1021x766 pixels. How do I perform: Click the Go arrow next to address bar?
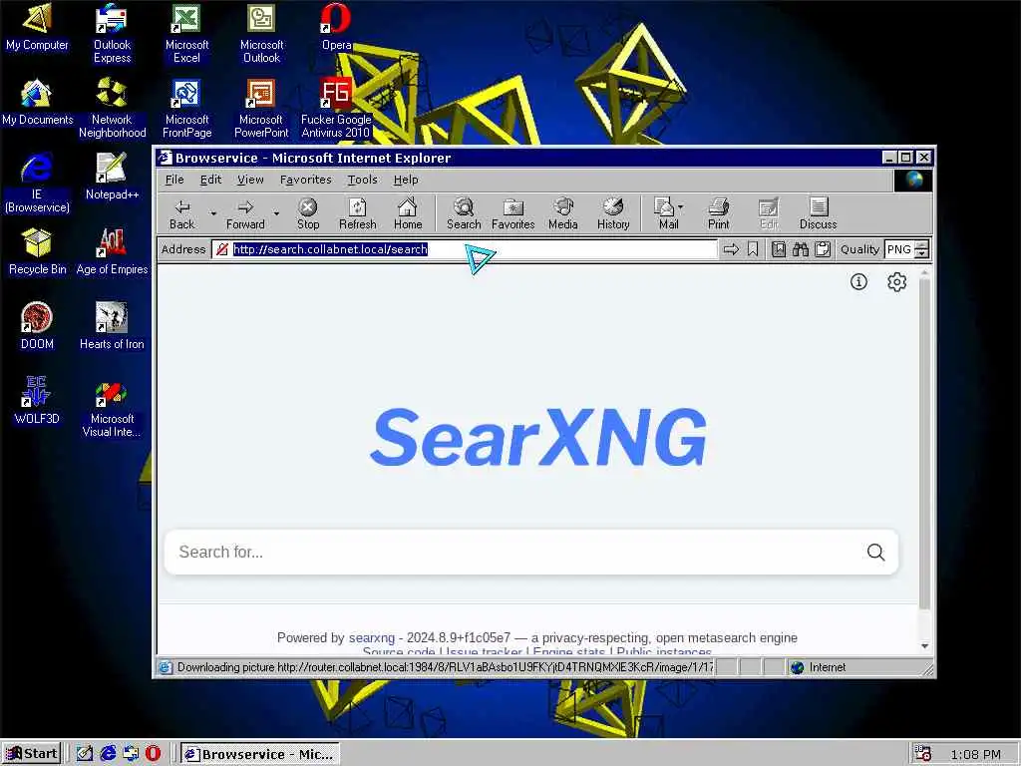pos(731,249)
